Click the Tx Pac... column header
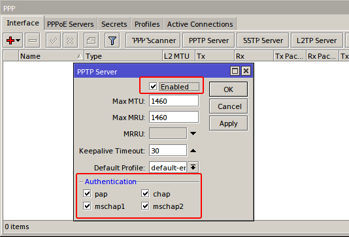 click(x=290, y=56)
